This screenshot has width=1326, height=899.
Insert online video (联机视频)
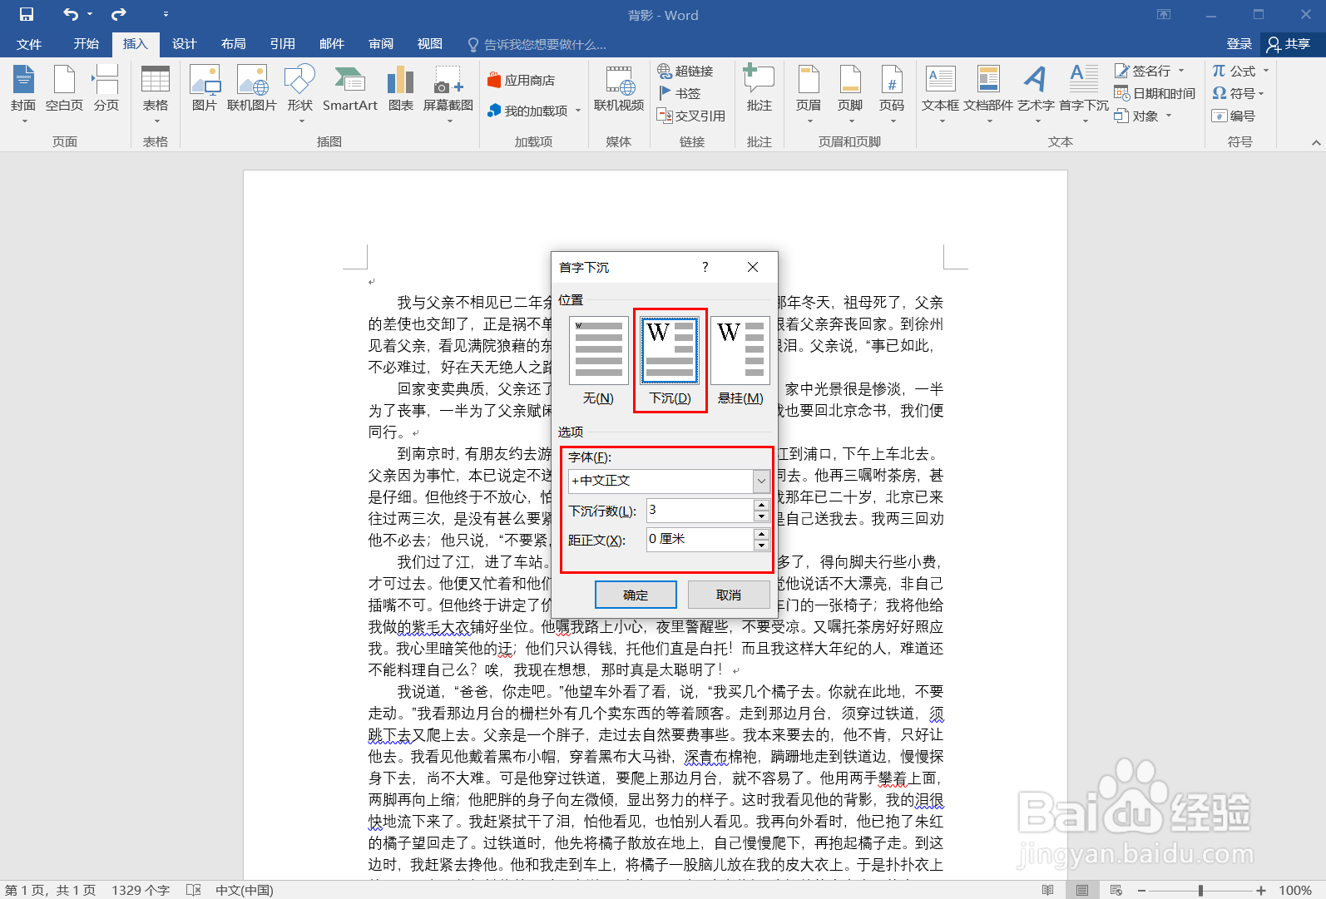coord(619,88)
